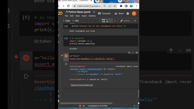Click the Disk usage bar

(x=109, y=21)
